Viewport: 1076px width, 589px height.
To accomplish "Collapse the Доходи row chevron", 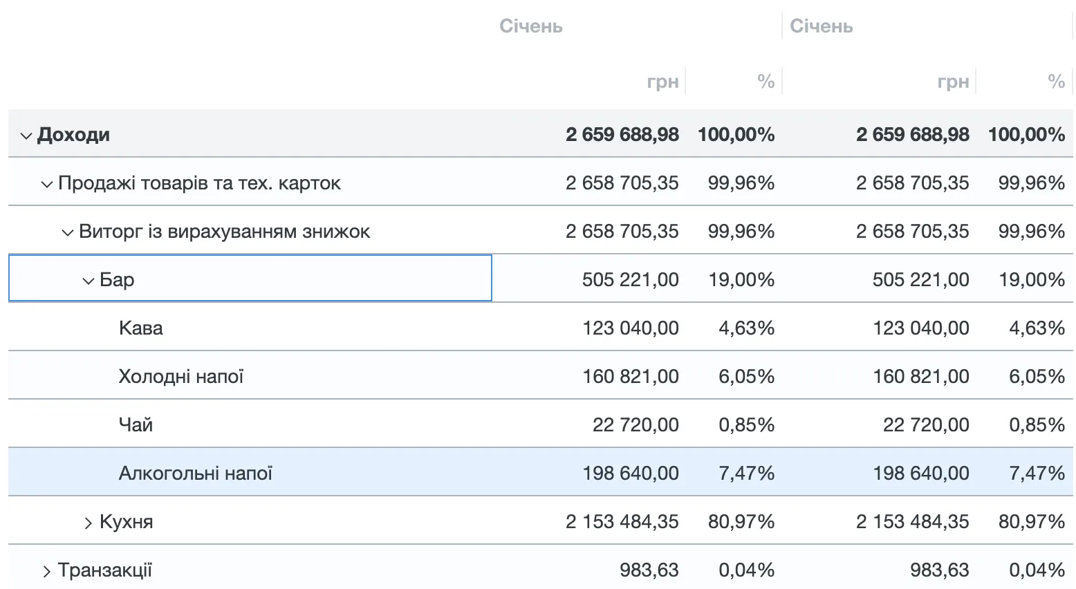I will point(26,135).
